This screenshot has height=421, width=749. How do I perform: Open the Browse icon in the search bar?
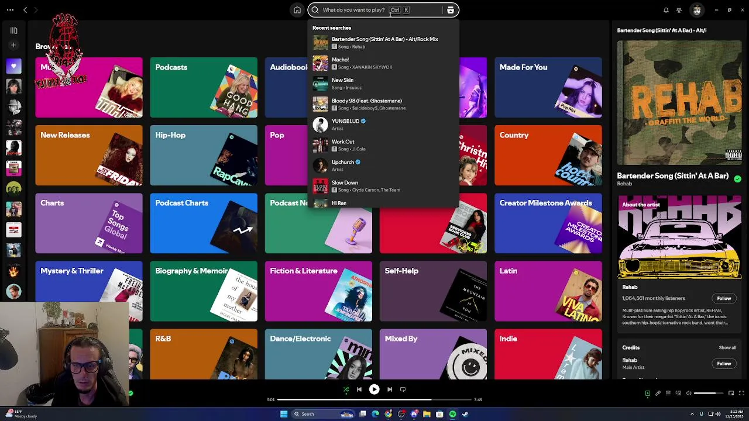[x=451, y=10]
